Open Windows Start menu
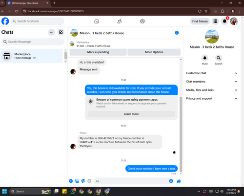The image size is (244, 196). tap(4, 191)
